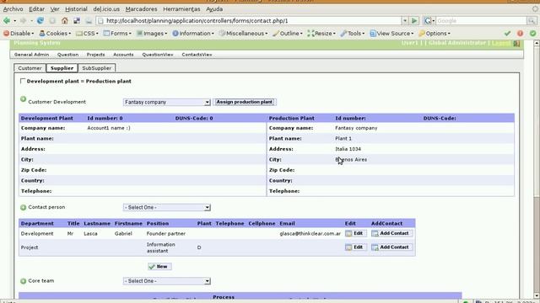Open the Miscellaneous web developer menu
The width and height of the screenshot is (540, 303).
click(x=244, y=34)
